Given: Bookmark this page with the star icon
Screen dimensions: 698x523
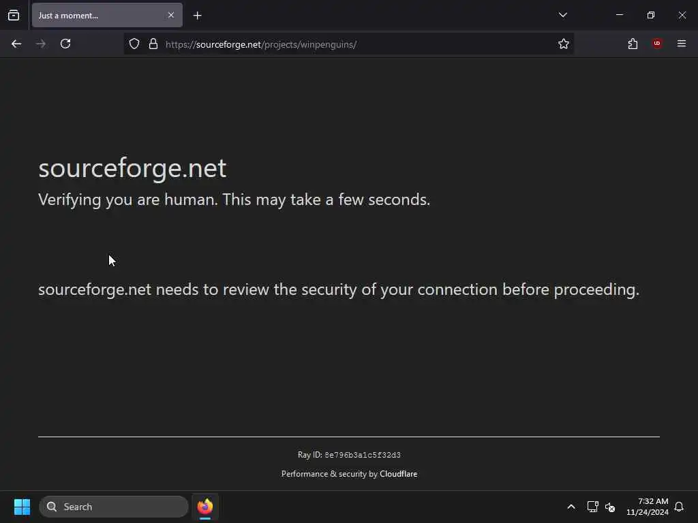Looking at the screenshot, I should pyautogui.click(x=563, y=44).
